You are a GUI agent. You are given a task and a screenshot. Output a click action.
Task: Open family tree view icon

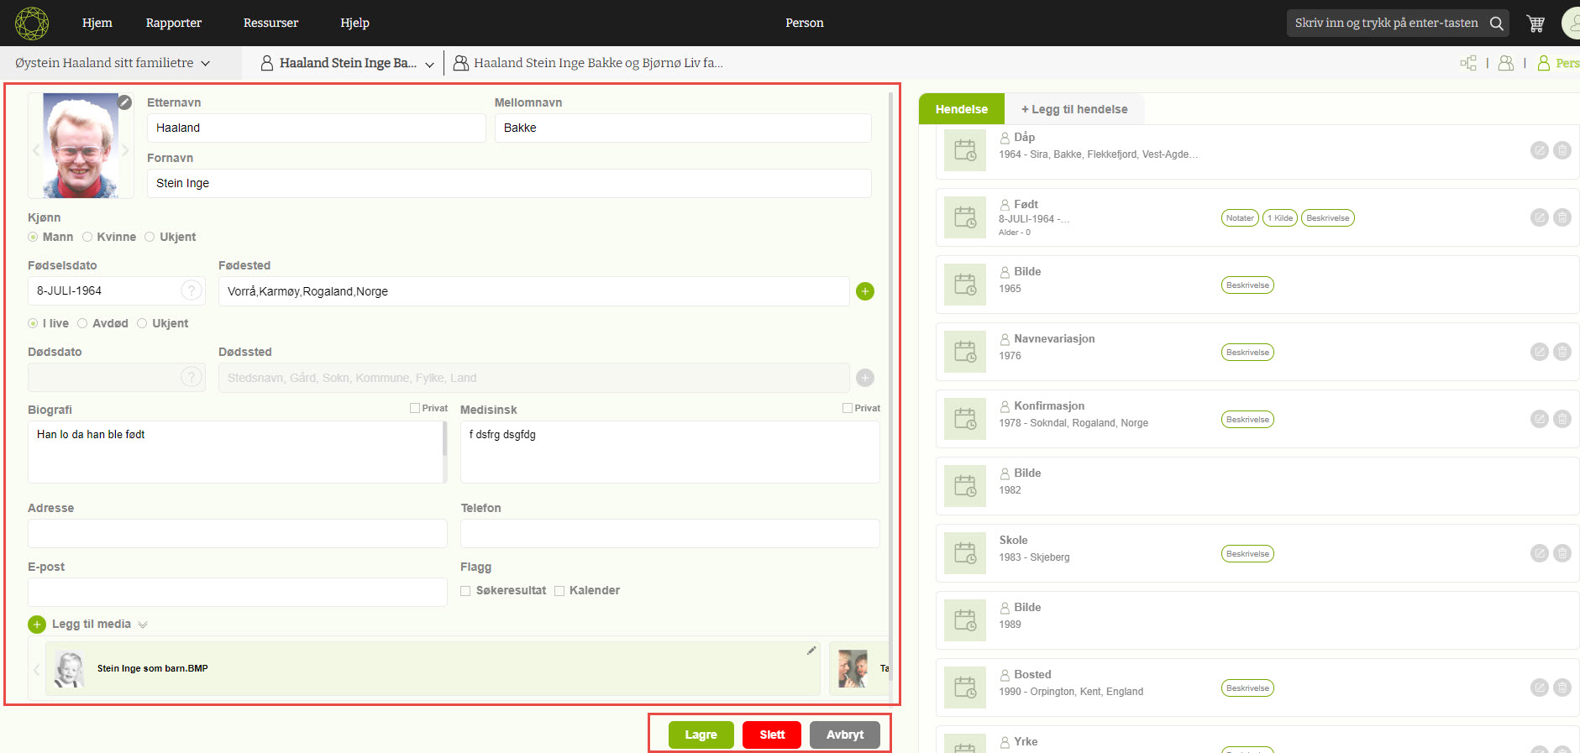pyautogui.click(x=1467, y=63)
